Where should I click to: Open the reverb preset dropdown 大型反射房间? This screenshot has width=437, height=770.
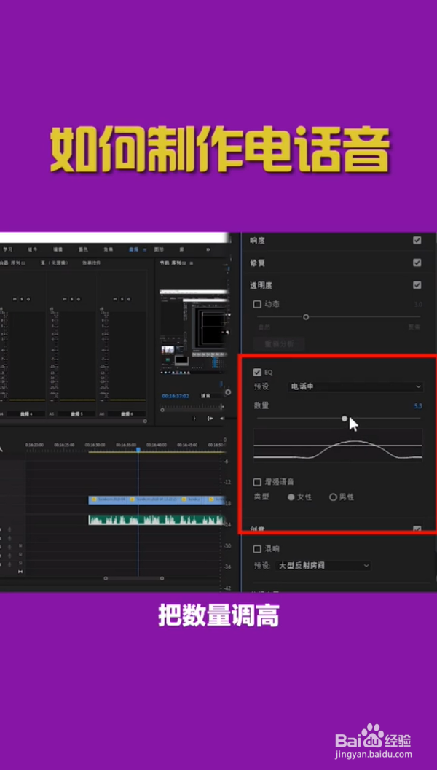tap(322, 566)
